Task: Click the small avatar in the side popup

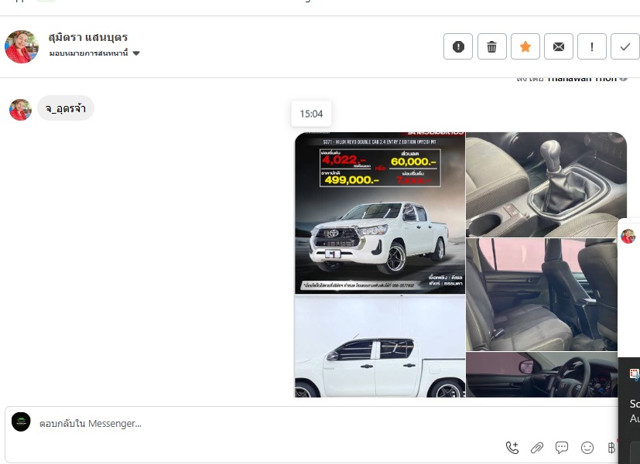Action: click(x=628, y=236)
